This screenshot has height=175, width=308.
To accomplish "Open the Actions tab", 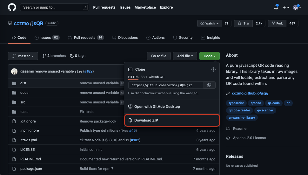I will coord(156,38).
